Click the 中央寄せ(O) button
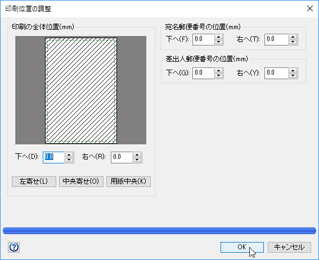Image resolution: width=319 pixels, height=260 pixels. click(81, 181)
